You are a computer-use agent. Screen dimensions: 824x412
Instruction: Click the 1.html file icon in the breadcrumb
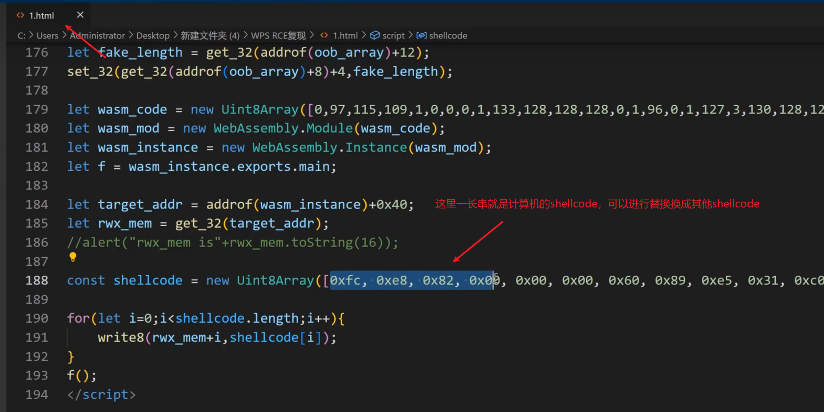[324, 35]
